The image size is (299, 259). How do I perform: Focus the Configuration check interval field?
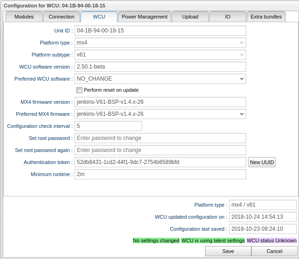point(108,126)
